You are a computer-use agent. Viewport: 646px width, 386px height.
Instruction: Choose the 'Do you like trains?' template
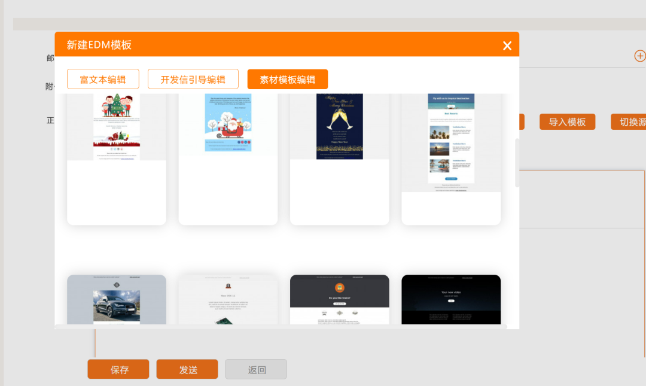(x=340, y=299)
